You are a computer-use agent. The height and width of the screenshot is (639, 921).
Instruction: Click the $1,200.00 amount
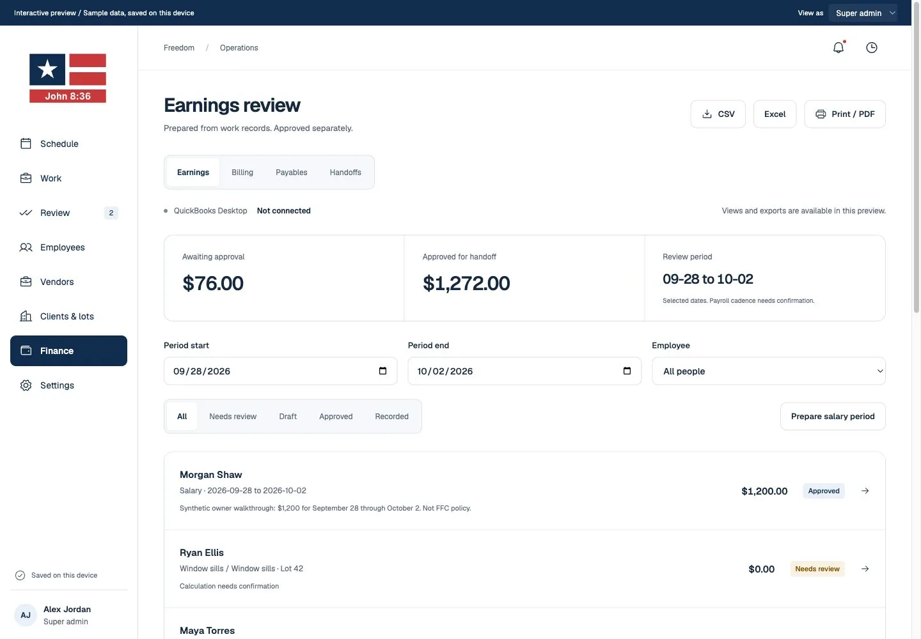(x=764, y=491)
